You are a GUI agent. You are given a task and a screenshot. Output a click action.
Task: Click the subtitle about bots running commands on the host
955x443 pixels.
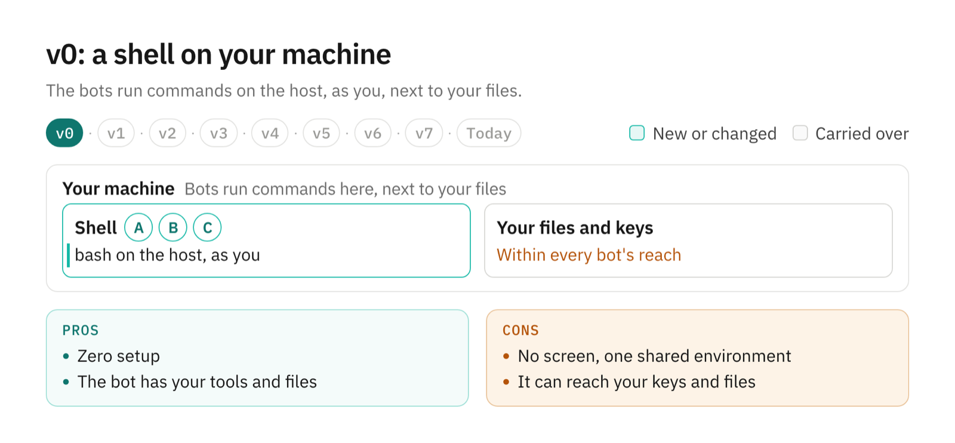coord(284,91)
